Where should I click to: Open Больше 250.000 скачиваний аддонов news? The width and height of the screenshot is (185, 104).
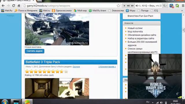[142, 44]
